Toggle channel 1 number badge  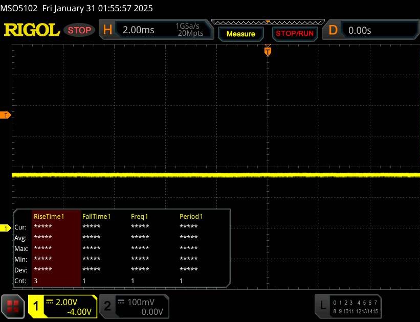coord(36,306)
